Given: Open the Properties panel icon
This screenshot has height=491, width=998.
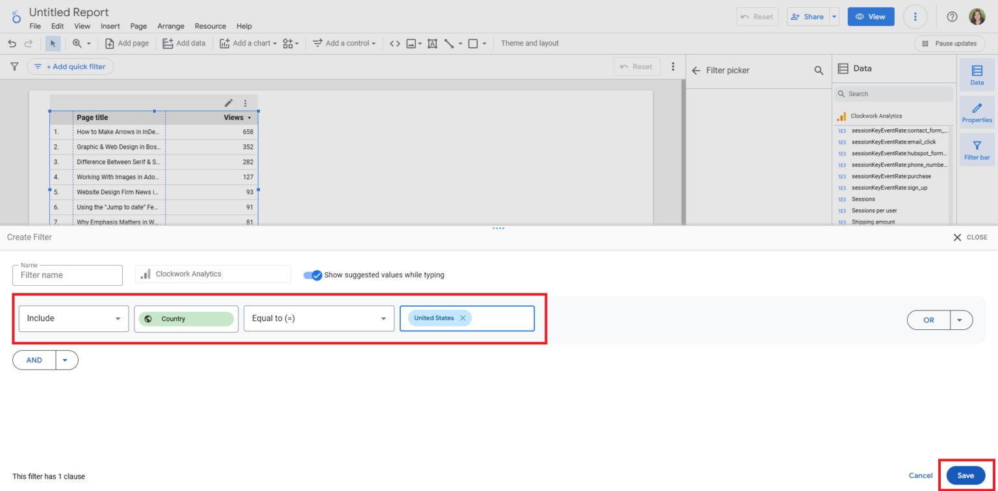Looking at the screenshot, I should point(977,112).
